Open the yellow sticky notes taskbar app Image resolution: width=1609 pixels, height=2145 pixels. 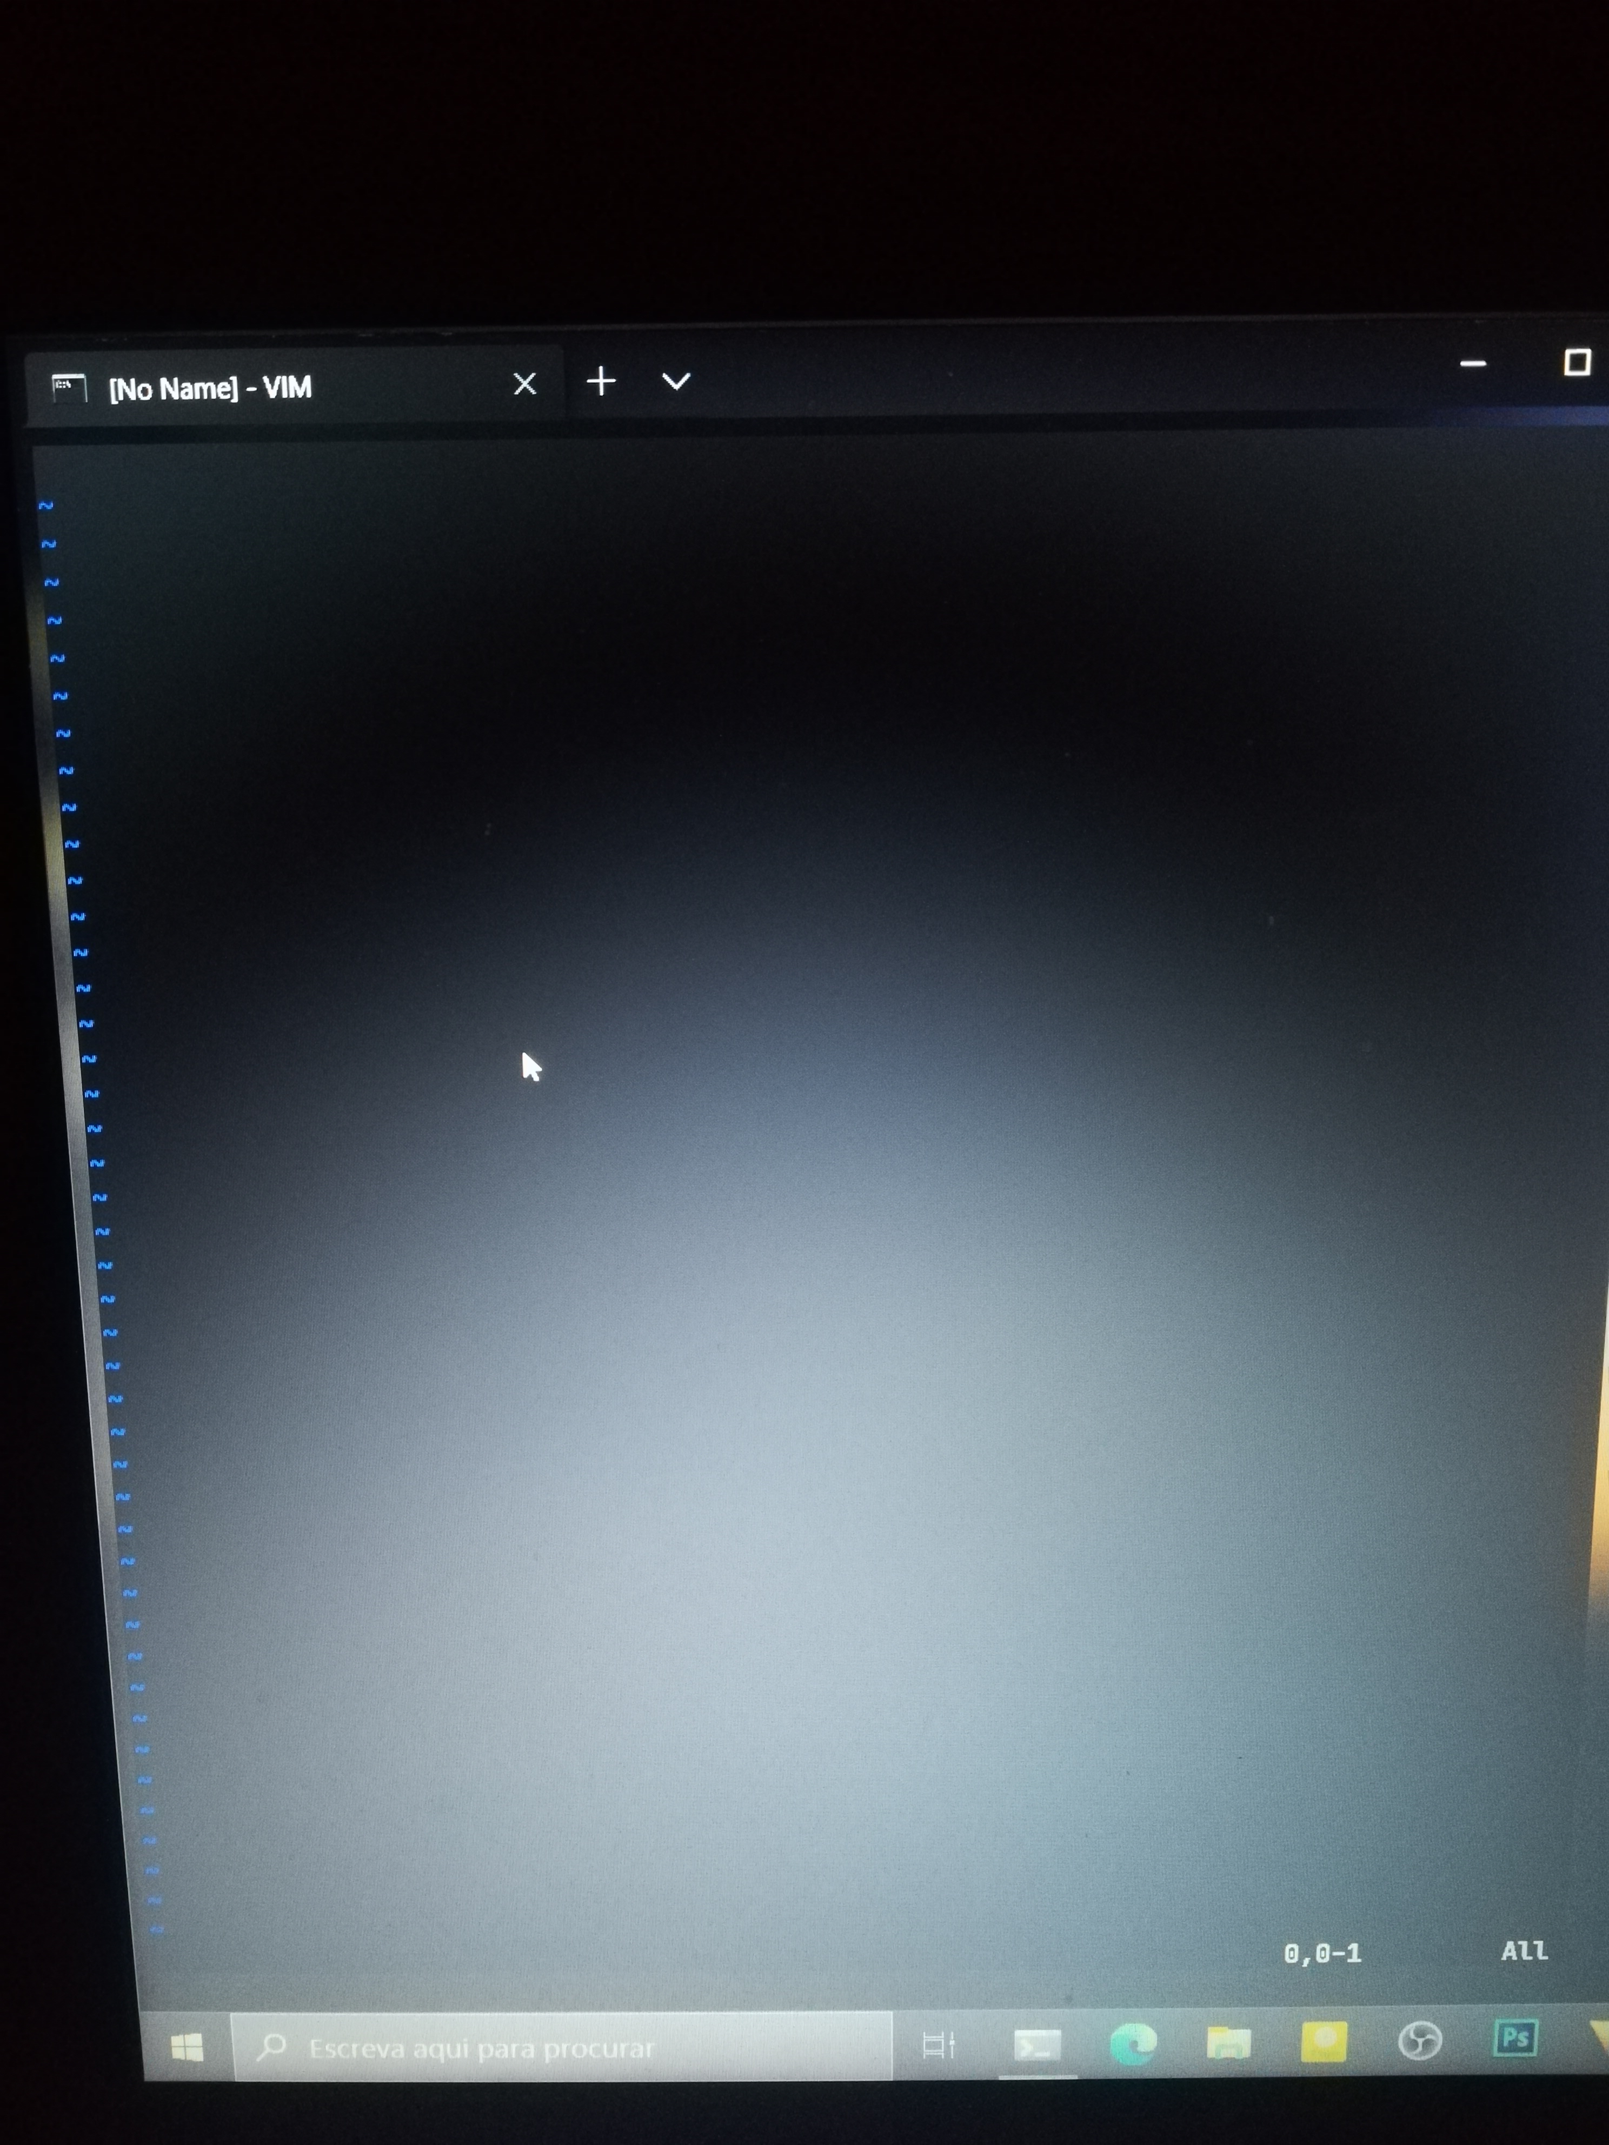[1323, 2040]
